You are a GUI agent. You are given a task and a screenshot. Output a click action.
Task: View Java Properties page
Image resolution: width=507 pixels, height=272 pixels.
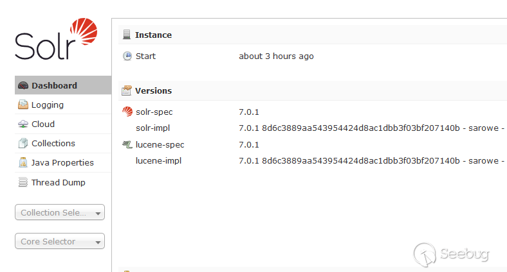(x=62, y=163)
